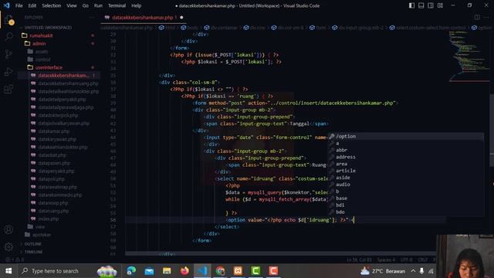
Task: Open datadetailpenyakit.php file
Action: click(62, 100)
